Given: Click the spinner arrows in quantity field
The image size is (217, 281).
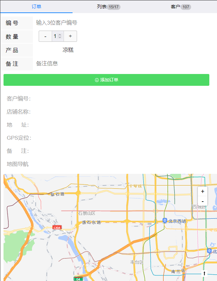Looking at the screenshot, I should (60, 36).
